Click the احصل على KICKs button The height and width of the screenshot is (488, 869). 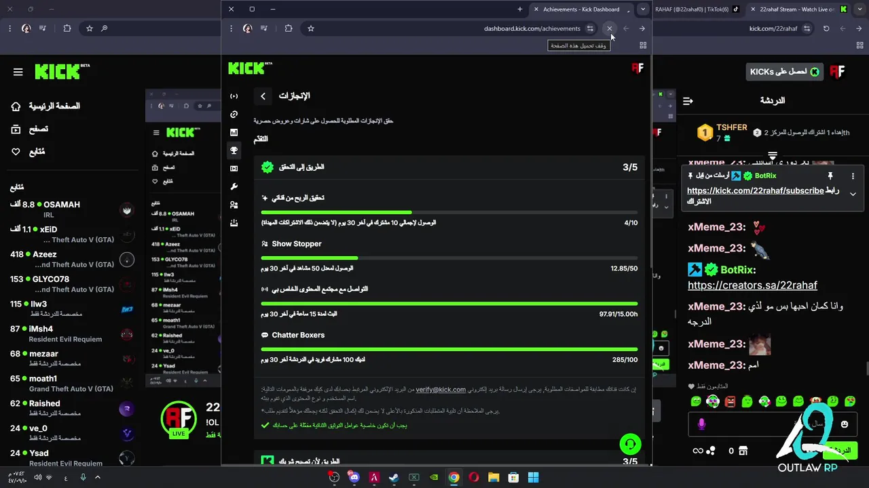[x=784, y=72]
